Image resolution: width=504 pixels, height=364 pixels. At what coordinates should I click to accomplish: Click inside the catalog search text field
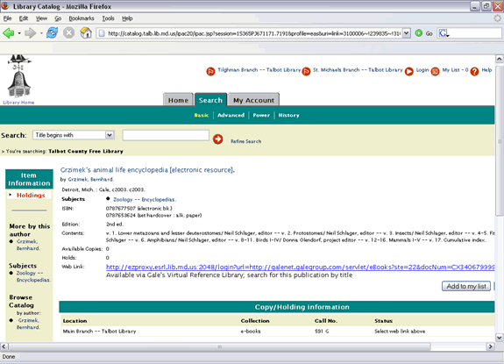tap(166, 135)
